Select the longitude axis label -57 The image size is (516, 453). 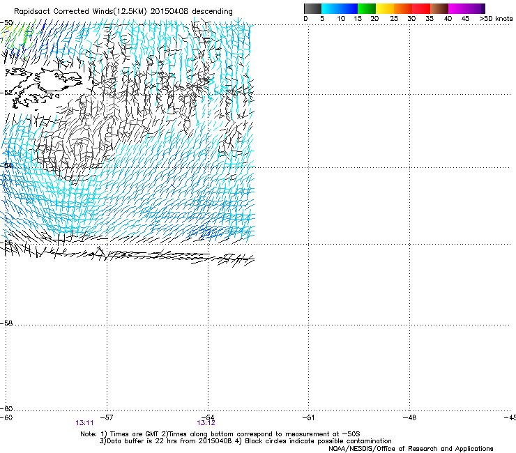click(x=107, y=417)
